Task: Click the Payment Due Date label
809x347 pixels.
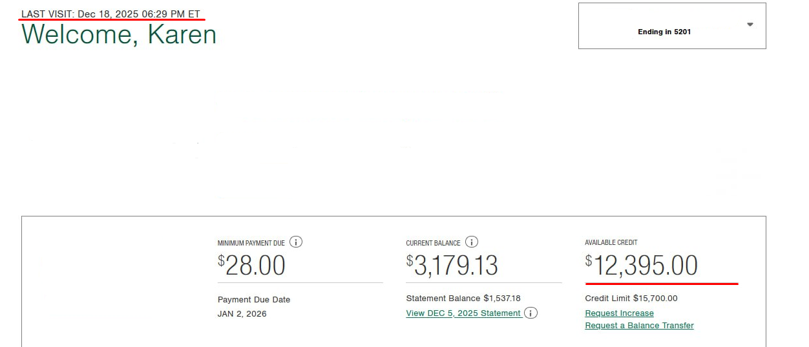Action: (254, 300)
